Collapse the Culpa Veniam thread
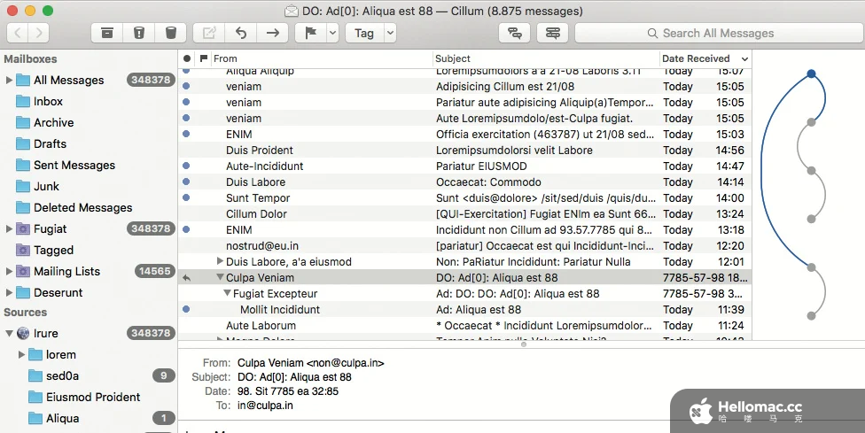 coord(221,278)
